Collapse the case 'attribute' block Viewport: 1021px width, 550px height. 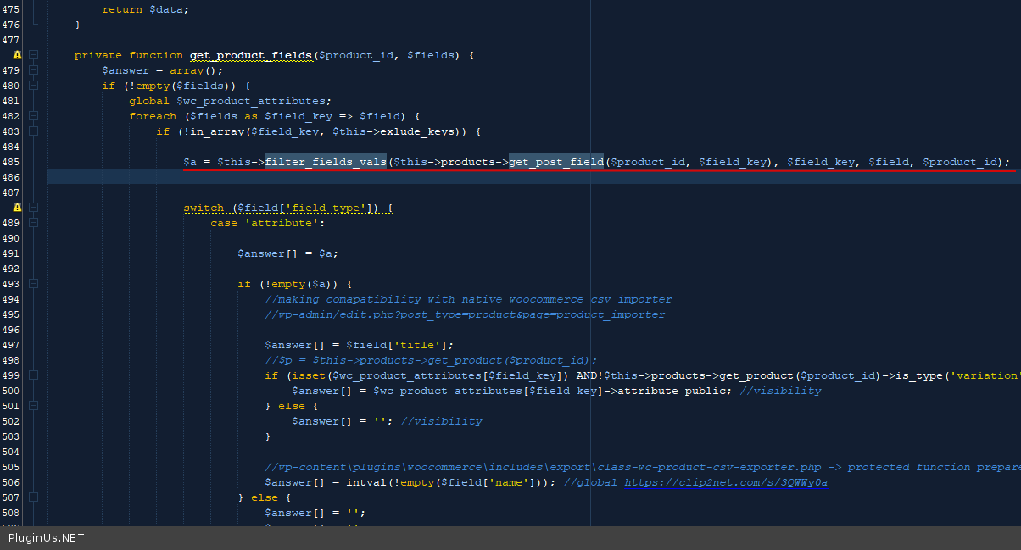click(x=33, y=223)
